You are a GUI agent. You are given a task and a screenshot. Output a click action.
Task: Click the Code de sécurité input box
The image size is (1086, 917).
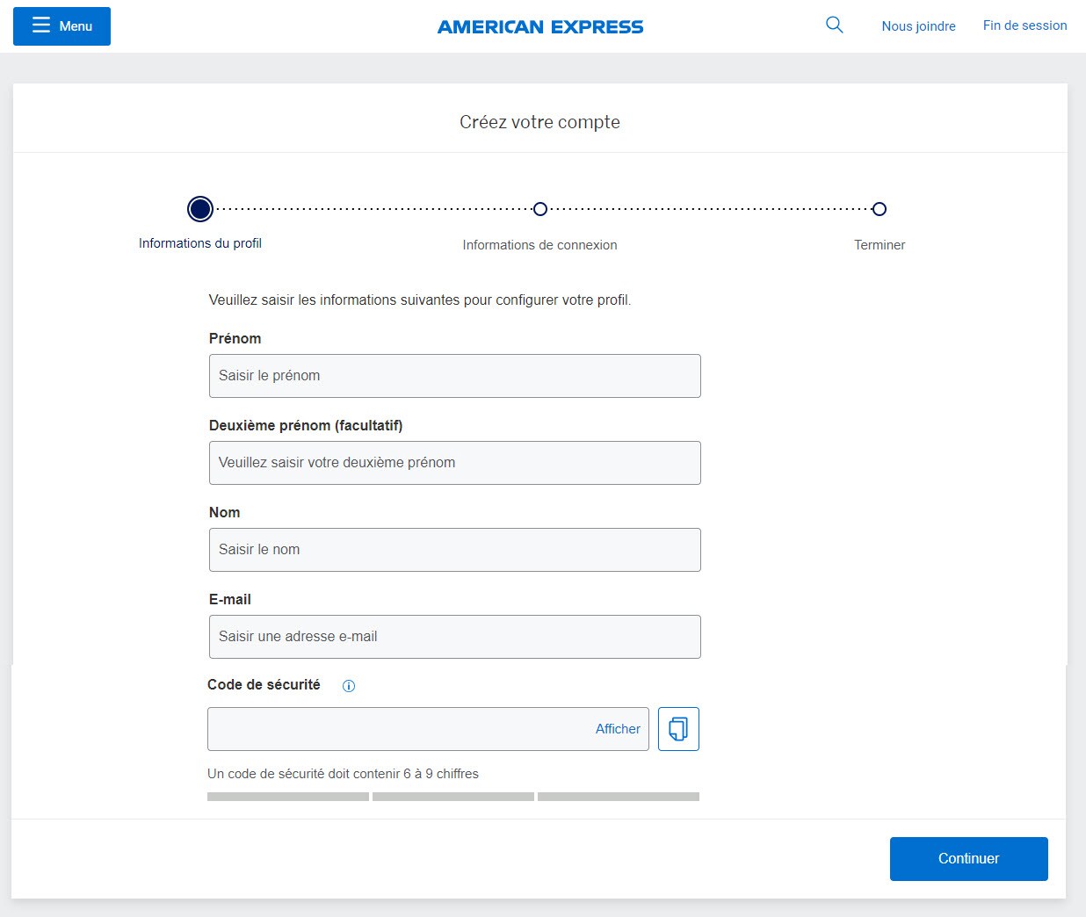coord(395,729)
